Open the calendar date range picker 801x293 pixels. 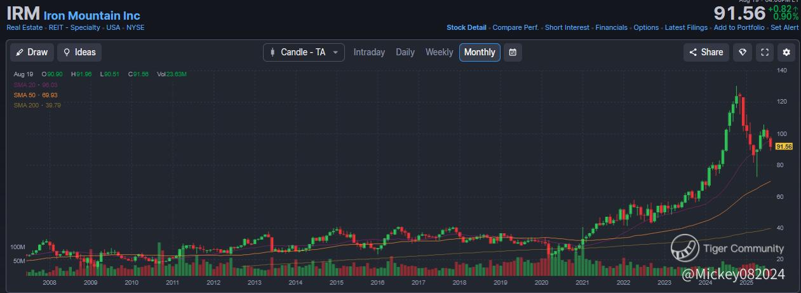click(x=513, y=52)
